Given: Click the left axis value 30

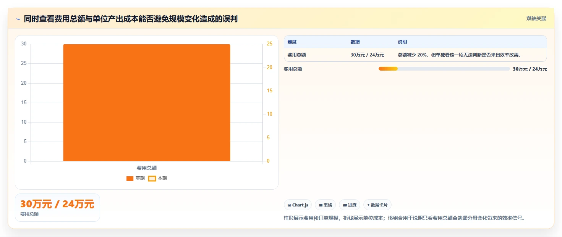Looking at the screenshot, I should point(24,44).
